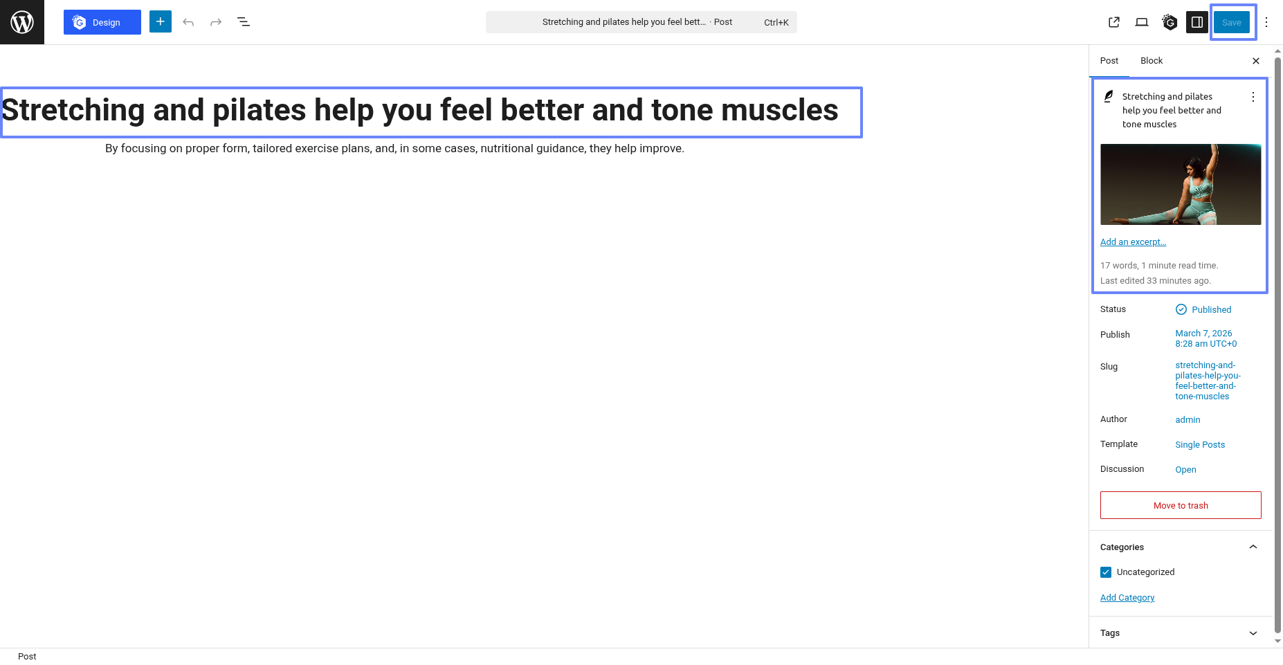This screenshot has width=1283, height=665.
Task: Click the Design button
Action: [102, 22]
